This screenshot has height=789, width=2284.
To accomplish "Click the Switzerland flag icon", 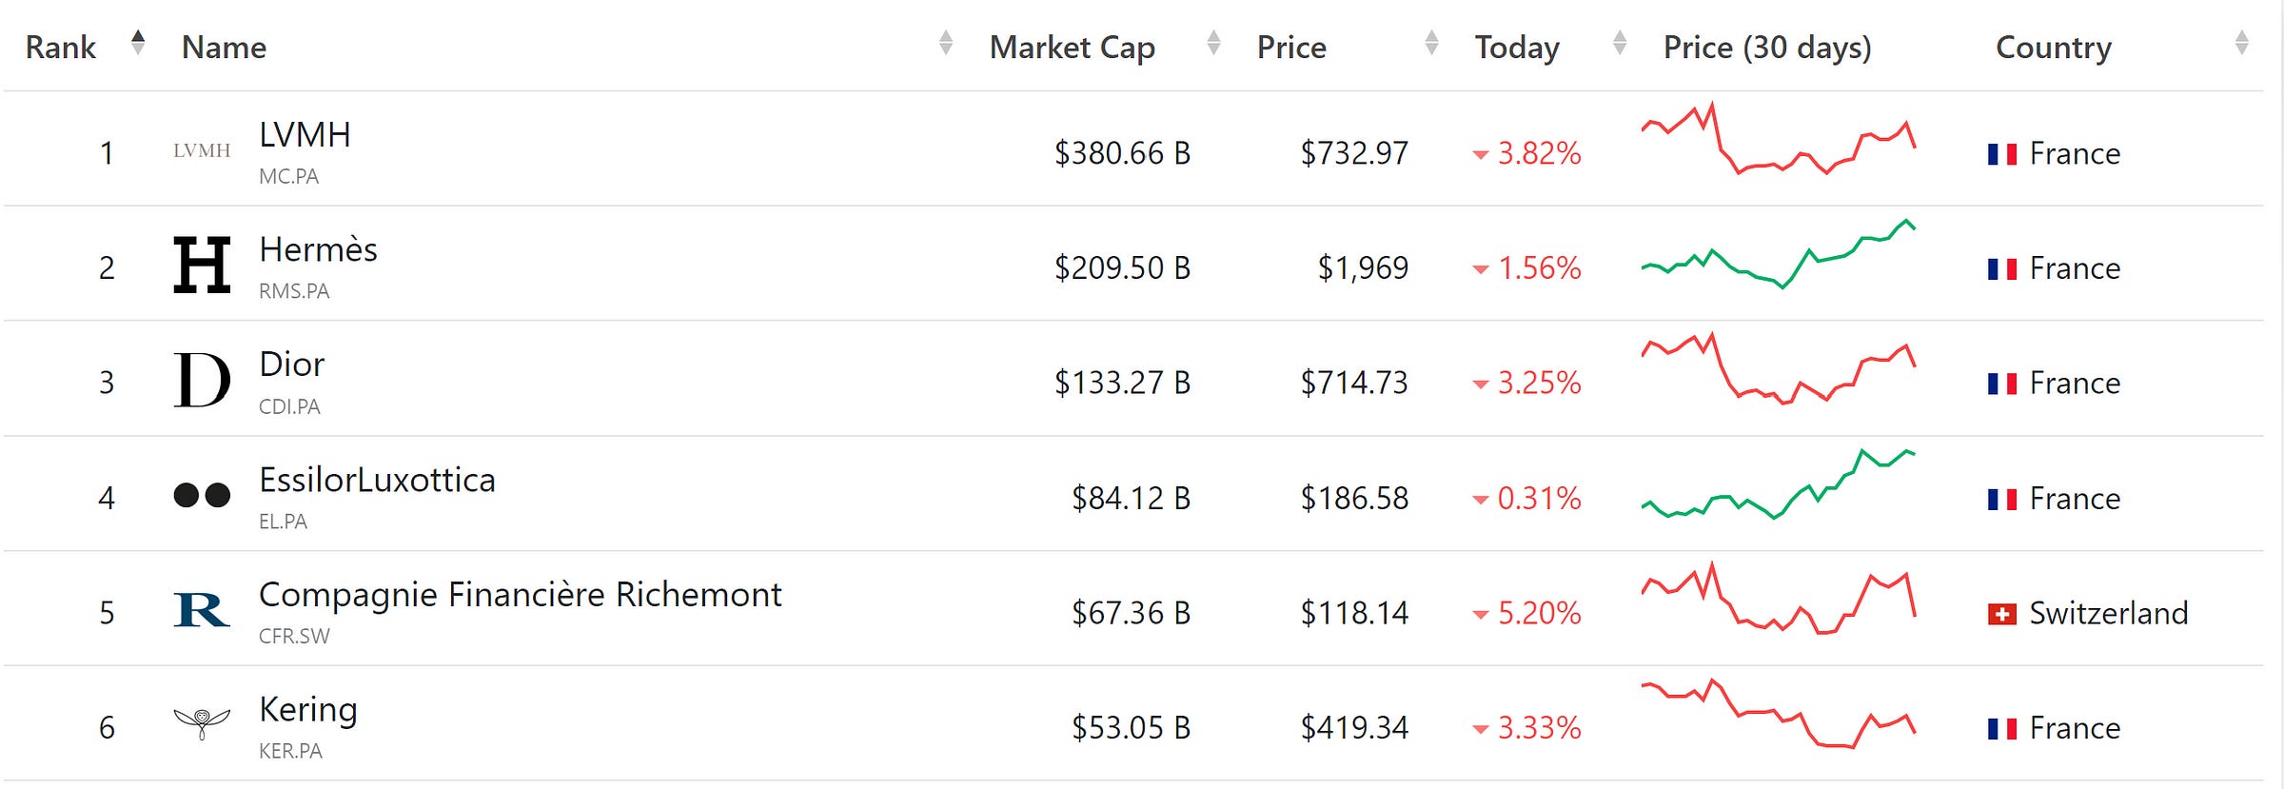I will (2001, 614).
